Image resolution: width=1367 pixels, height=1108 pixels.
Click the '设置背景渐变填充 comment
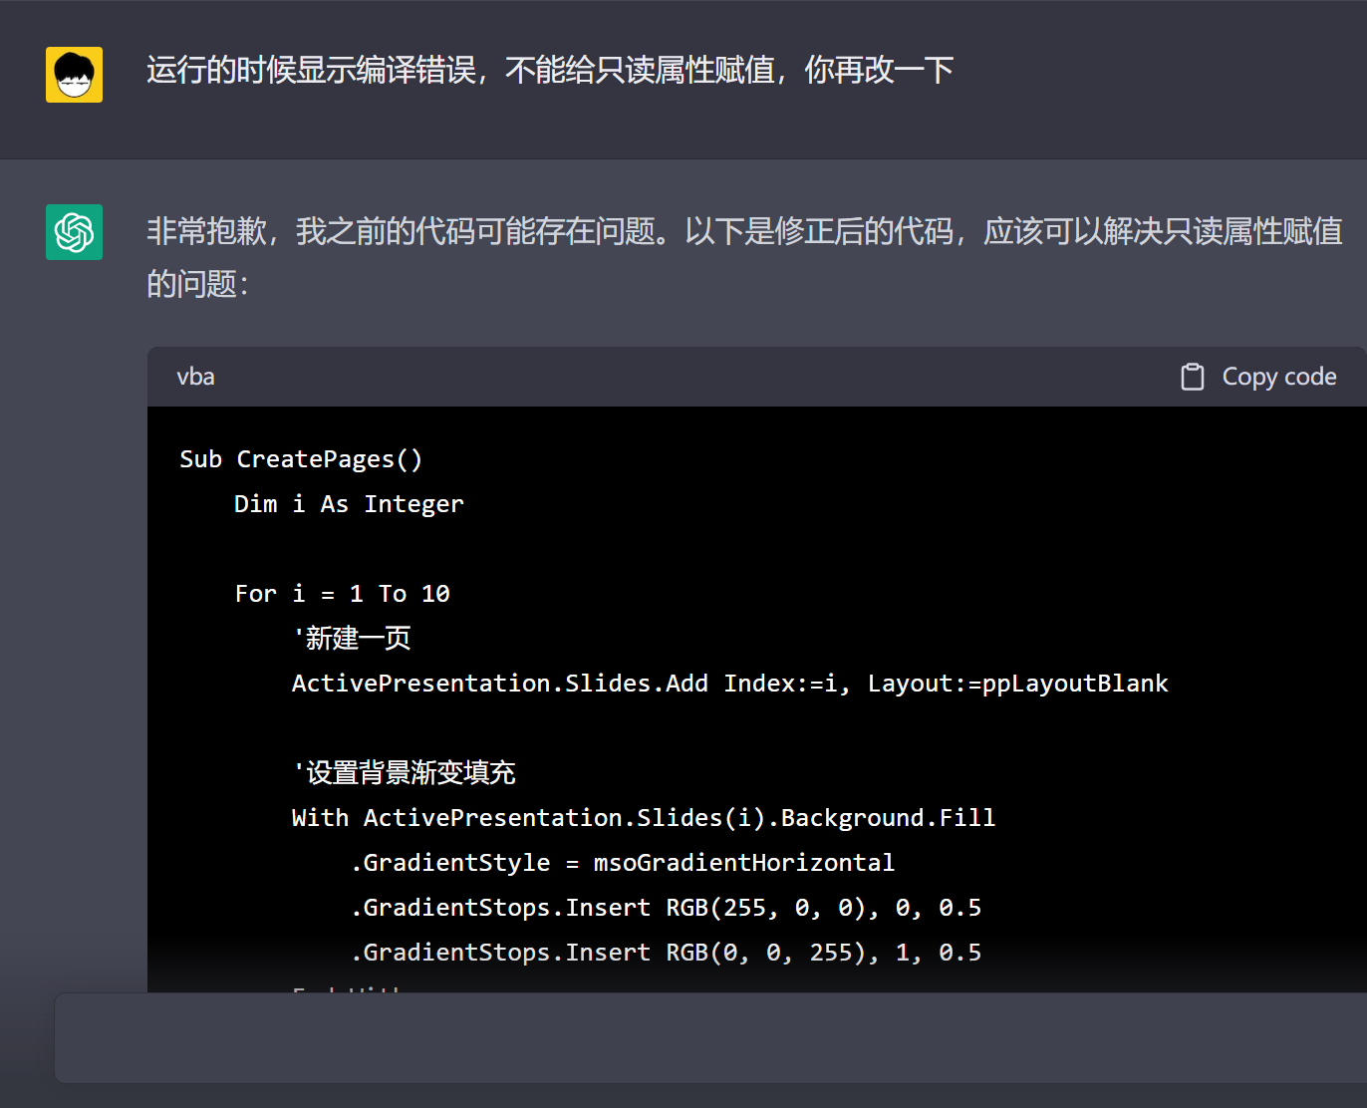[404, 772]
